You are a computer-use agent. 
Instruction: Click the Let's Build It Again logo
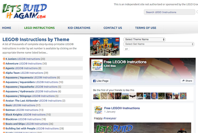pyautogui.click(x=24, y=11)
